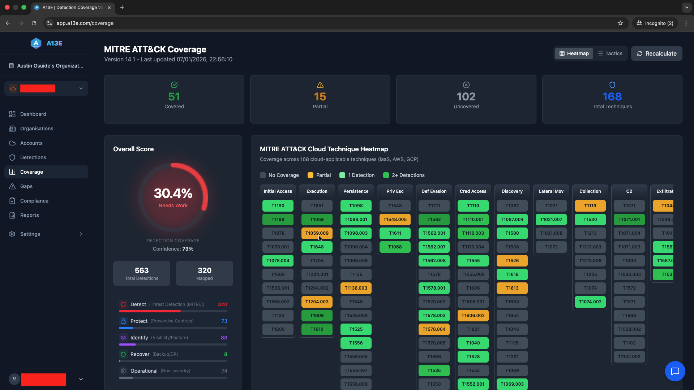The width and height of the screenshot is (694, 390).
Task: Expand the organization selector dropdown
Action: pyautogui.click(x=81, y=88)
